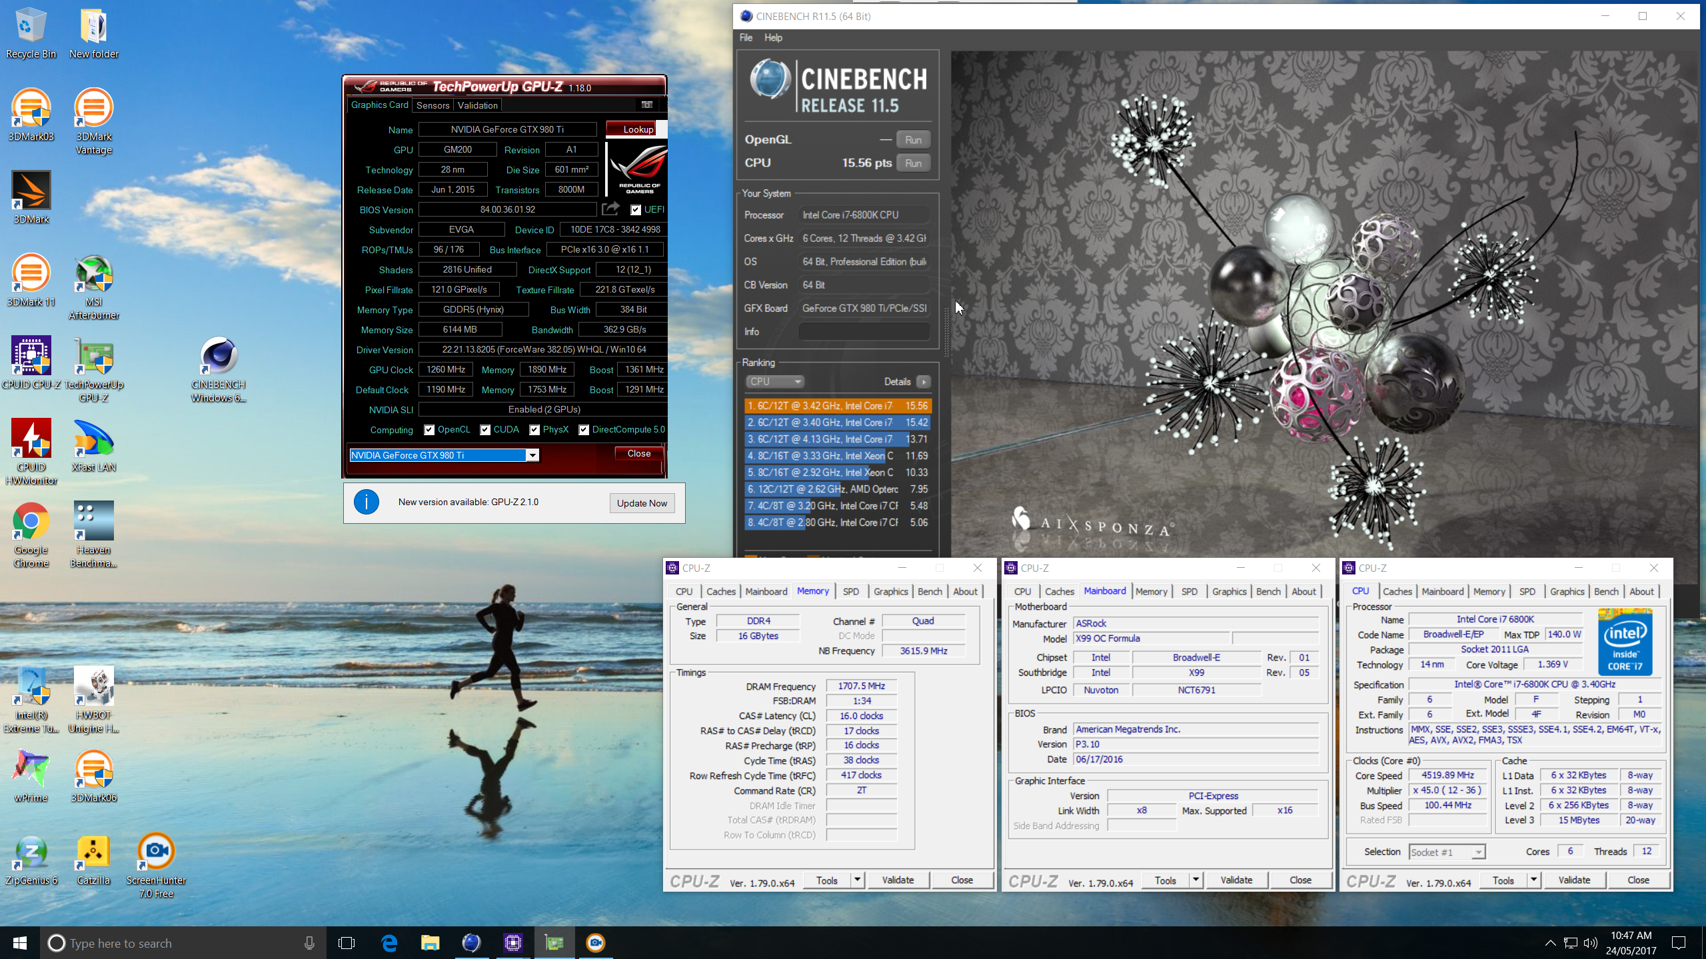Run the OpenGL test in Cinebench

[913, 140]
